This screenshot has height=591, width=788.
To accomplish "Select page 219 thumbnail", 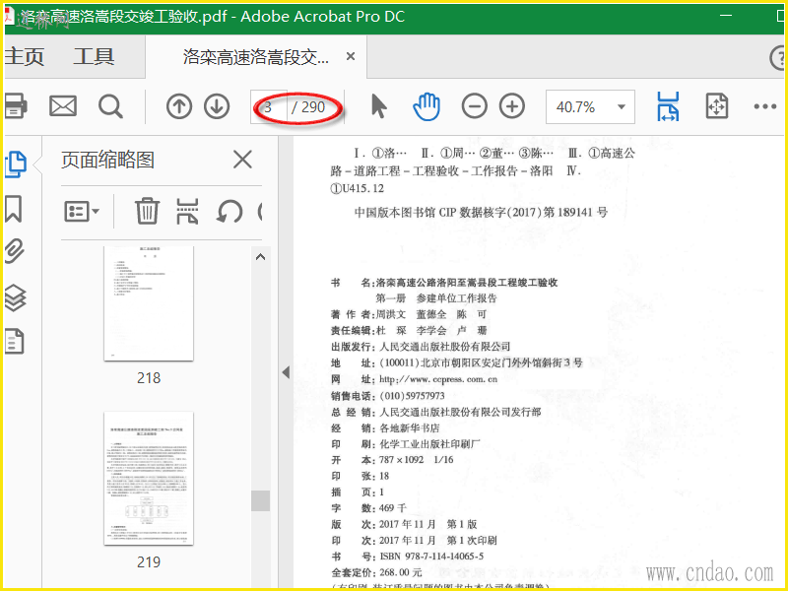I will coord(149,478).
